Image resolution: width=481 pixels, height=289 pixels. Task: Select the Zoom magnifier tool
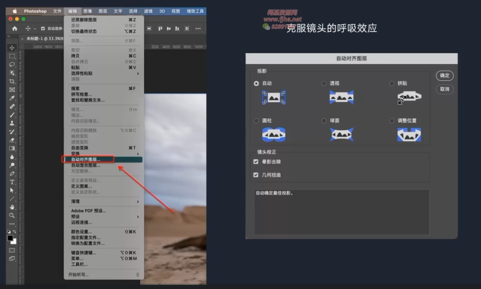[x=12, y=215]
